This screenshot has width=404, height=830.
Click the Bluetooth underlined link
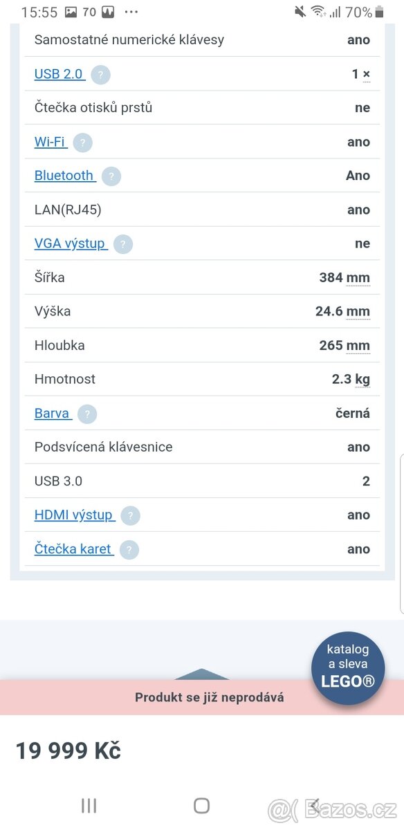pyautogui.click(x=64, y=176)
